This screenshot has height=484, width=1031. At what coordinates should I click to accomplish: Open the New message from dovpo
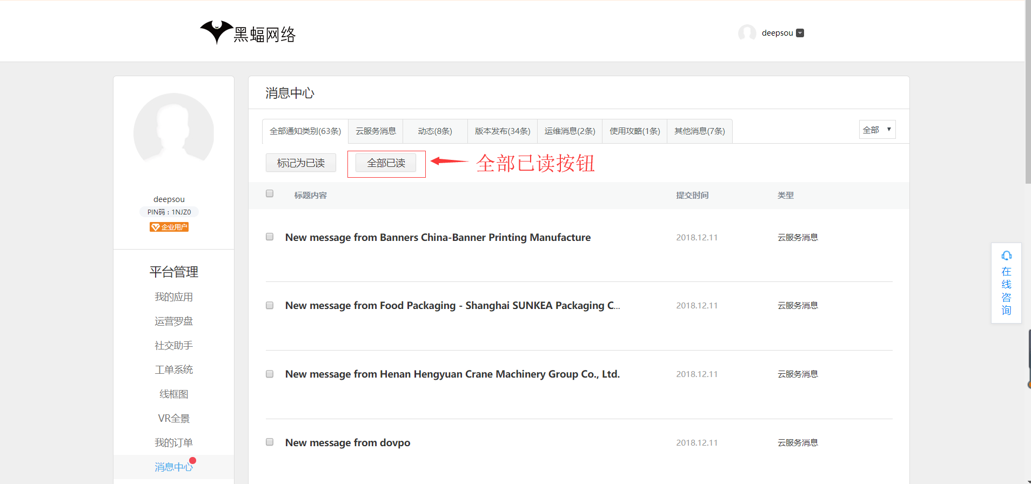pos(347,443)
